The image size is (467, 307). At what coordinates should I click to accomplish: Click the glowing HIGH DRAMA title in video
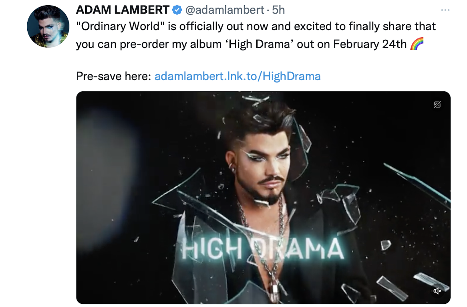tap(263, 249)
